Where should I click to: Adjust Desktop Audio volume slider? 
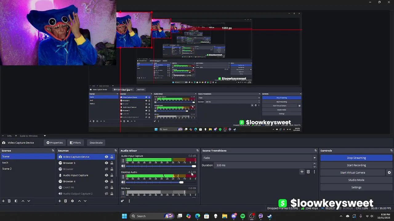[x=161, y=182]
